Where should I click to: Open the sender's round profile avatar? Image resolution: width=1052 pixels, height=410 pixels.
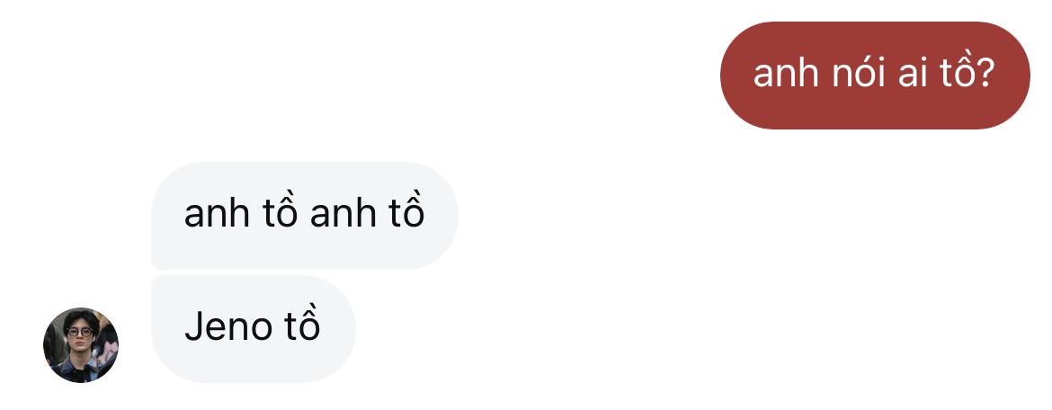click(81, 345)
